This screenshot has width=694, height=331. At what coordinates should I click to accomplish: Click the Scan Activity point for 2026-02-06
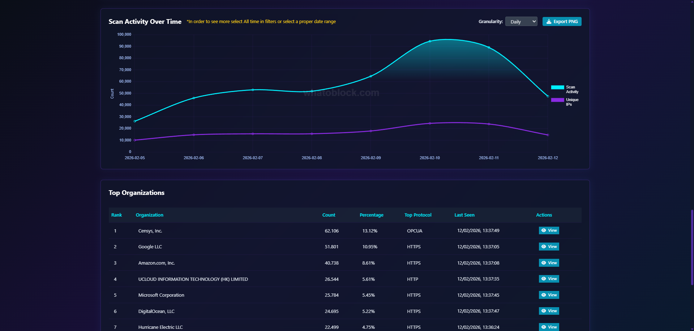coord(194,98)
